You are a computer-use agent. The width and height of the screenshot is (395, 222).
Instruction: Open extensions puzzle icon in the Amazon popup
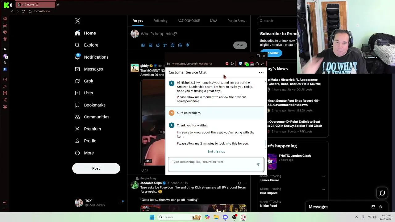pyautogui.click(x=257, y=64)
